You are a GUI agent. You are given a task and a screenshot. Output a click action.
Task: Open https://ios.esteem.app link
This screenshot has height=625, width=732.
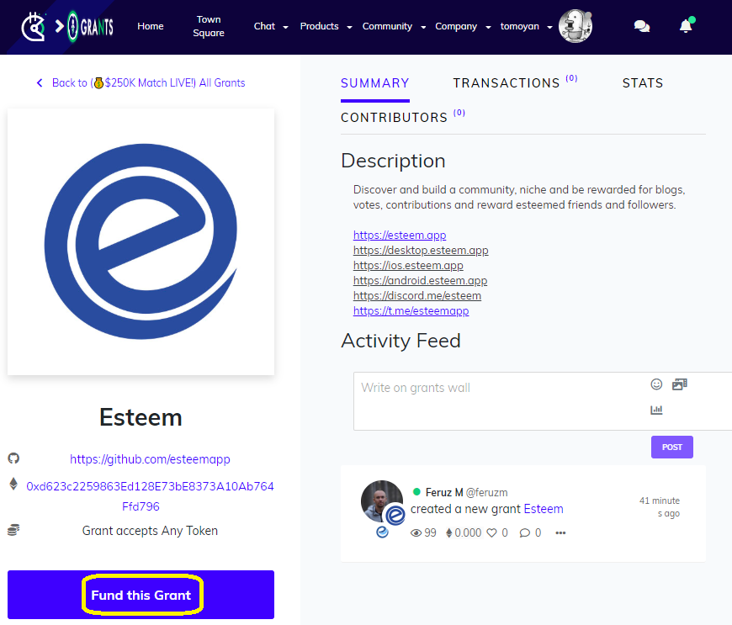coord(408,265)
